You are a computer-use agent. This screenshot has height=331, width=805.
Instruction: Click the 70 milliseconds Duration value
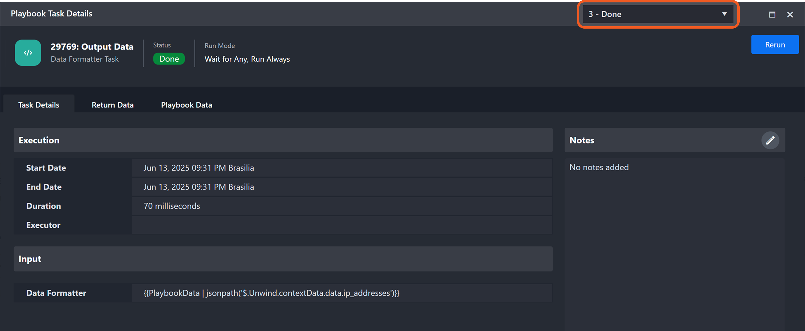tap(171, 206)
